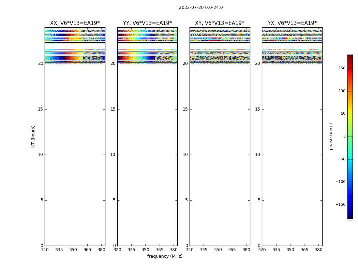Screen dimensions: 358x273
Task: Click the 15 y-axis tick of YY panel
Action: (113, 109)
